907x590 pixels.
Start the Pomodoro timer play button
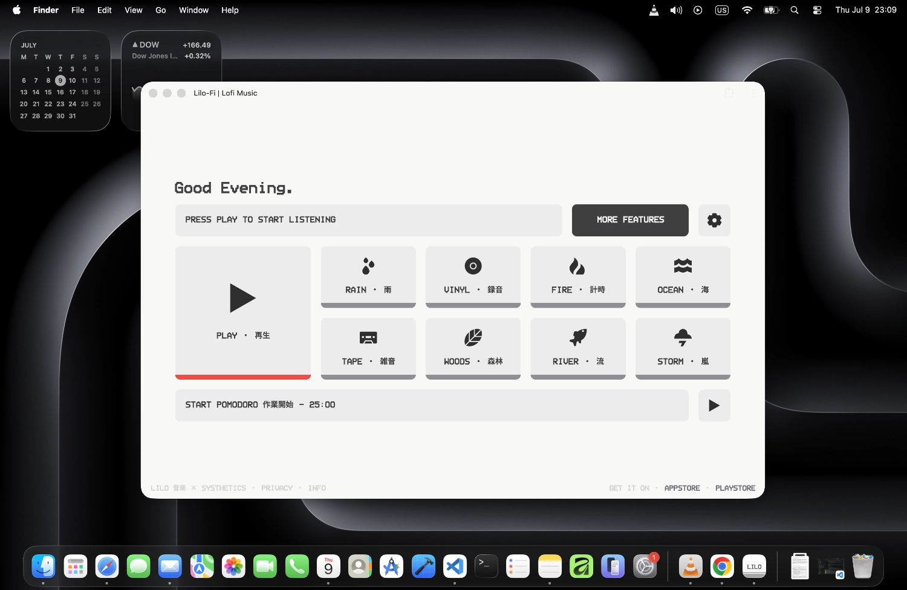tap(714, 405)
